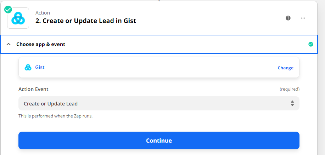Click green status check in section header

click(x=311, y=44)
